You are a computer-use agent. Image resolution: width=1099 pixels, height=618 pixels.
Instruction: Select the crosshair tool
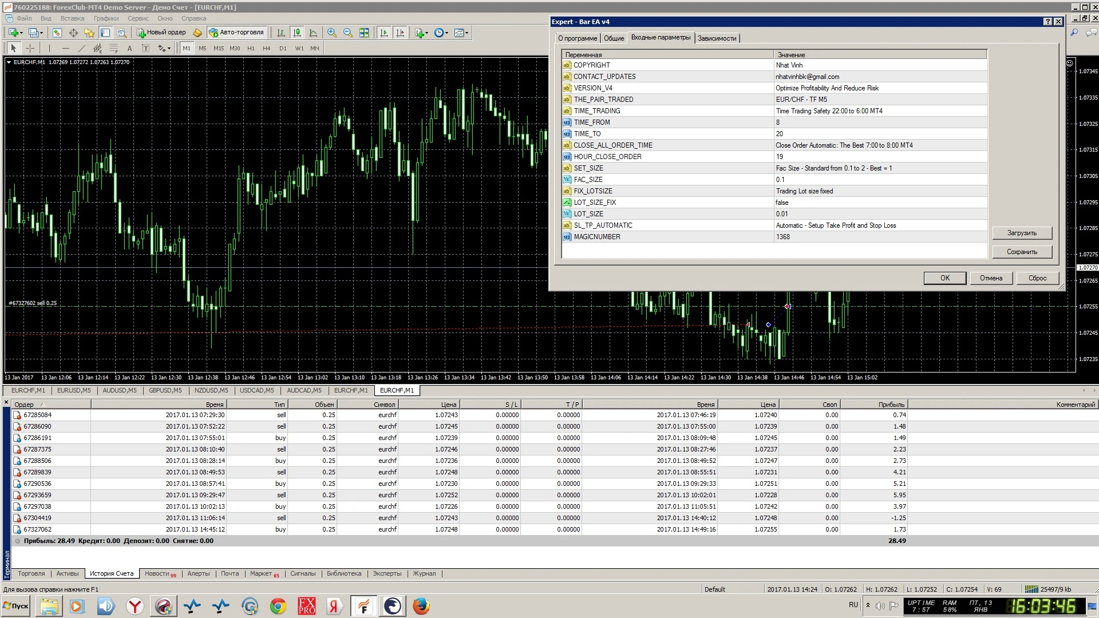pos(30,48)
